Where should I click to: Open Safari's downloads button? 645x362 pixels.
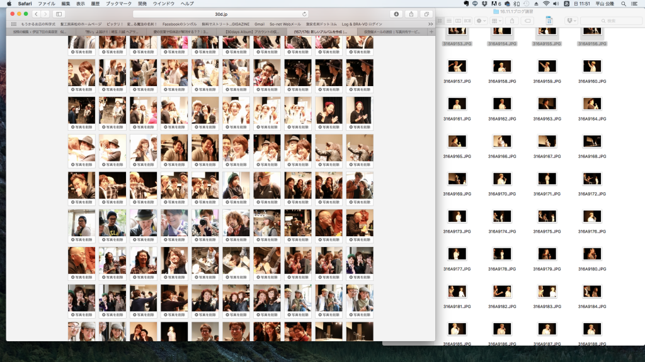tap(396, 14)
